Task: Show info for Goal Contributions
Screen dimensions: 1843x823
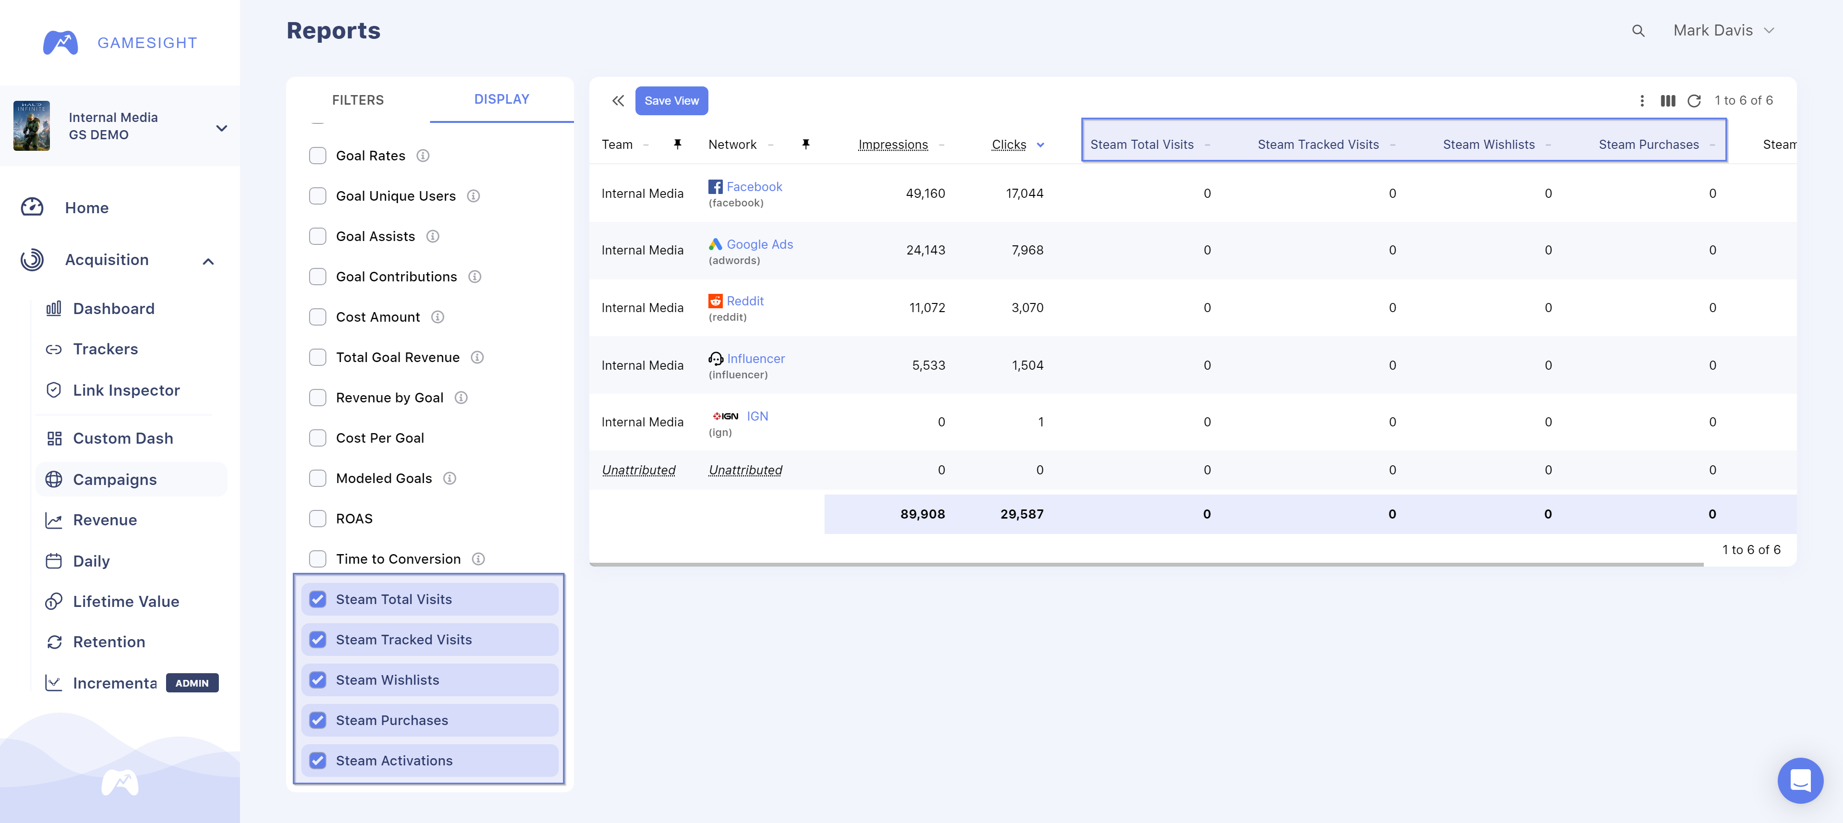Action: [x=475, y=276]
